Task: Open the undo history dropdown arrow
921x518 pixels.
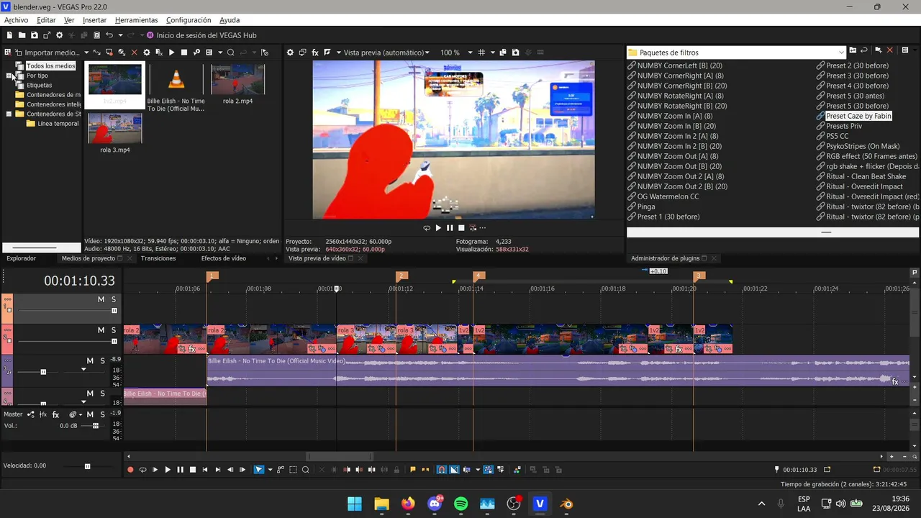Action: coord(119,35)
